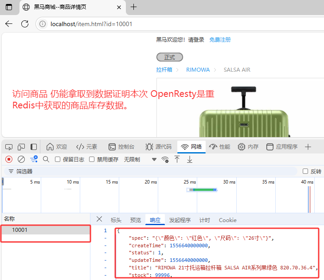Open the 发起程序 tab
Screen dimensions: 324x280
tap(180, 220)
